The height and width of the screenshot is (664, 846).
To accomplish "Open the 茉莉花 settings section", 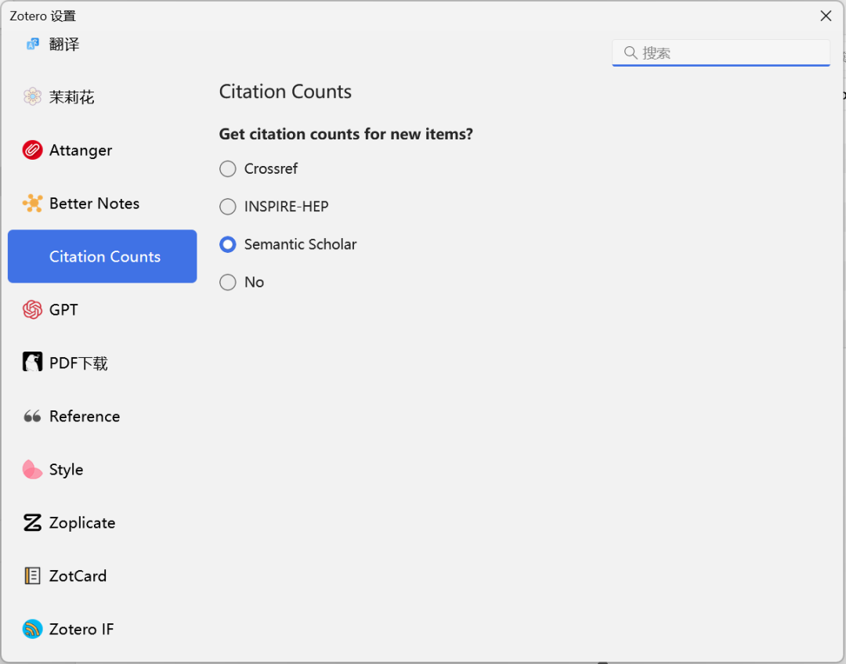I will (71, 97).
